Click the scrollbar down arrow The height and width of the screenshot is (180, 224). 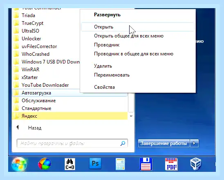pyautogui.click(x=131, y=116)
